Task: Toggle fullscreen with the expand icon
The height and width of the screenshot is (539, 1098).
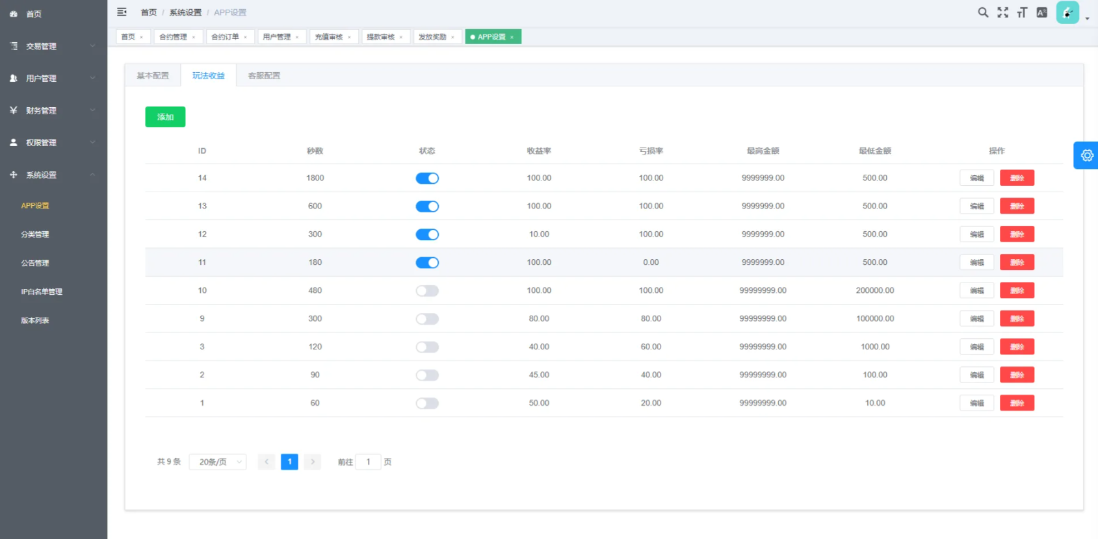Action: click(x=1002, y=12)
